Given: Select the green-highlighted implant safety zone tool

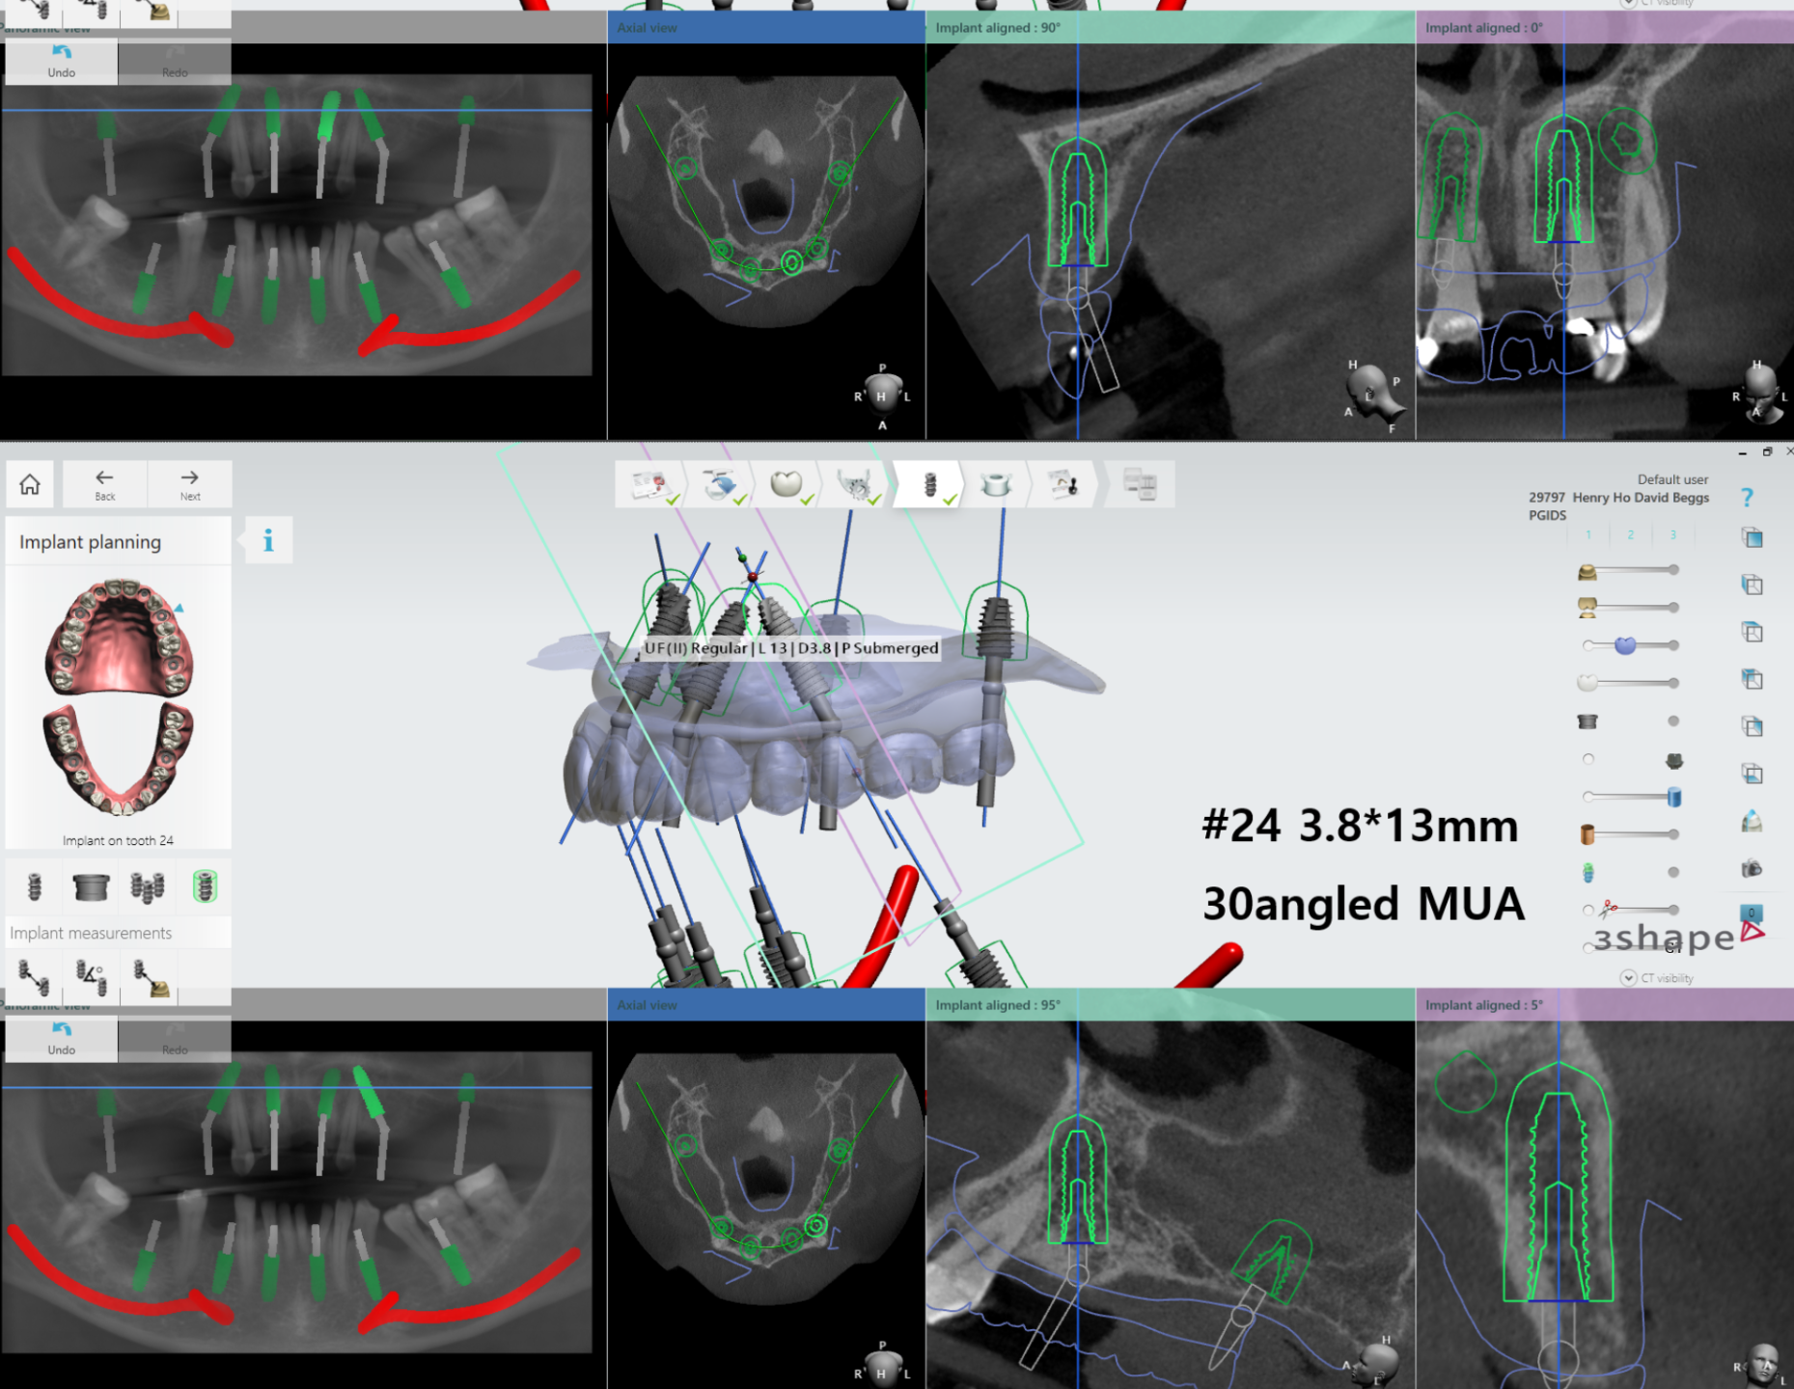Looking at the screenshot, I should (205, 886).
